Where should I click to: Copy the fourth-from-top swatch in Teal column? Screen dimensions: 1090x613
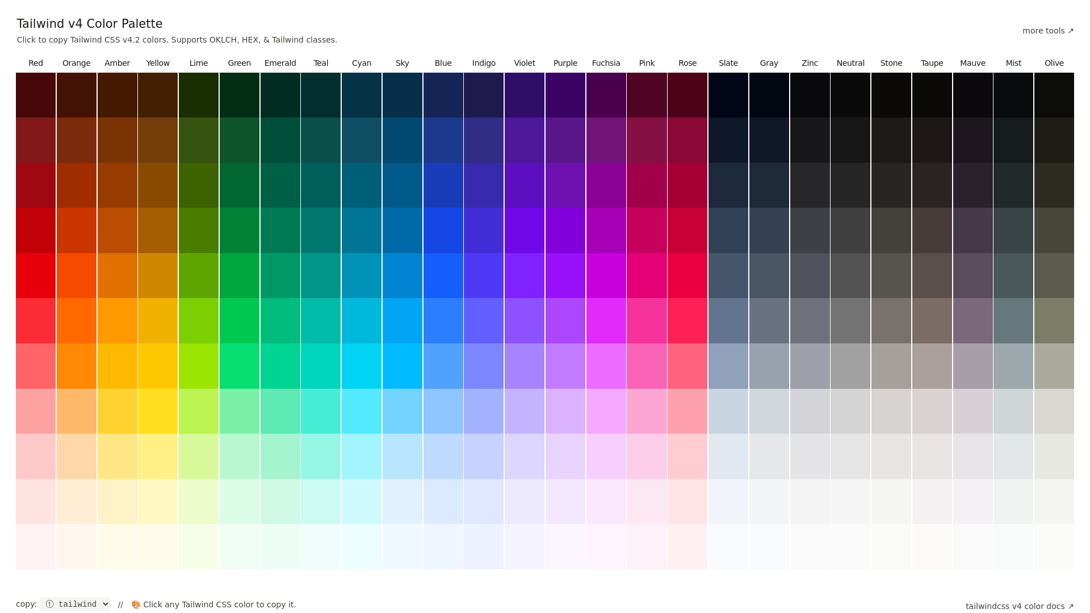click(321, 230)
